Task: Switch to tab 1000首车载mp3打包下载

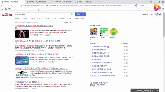Action: point(63,2)
